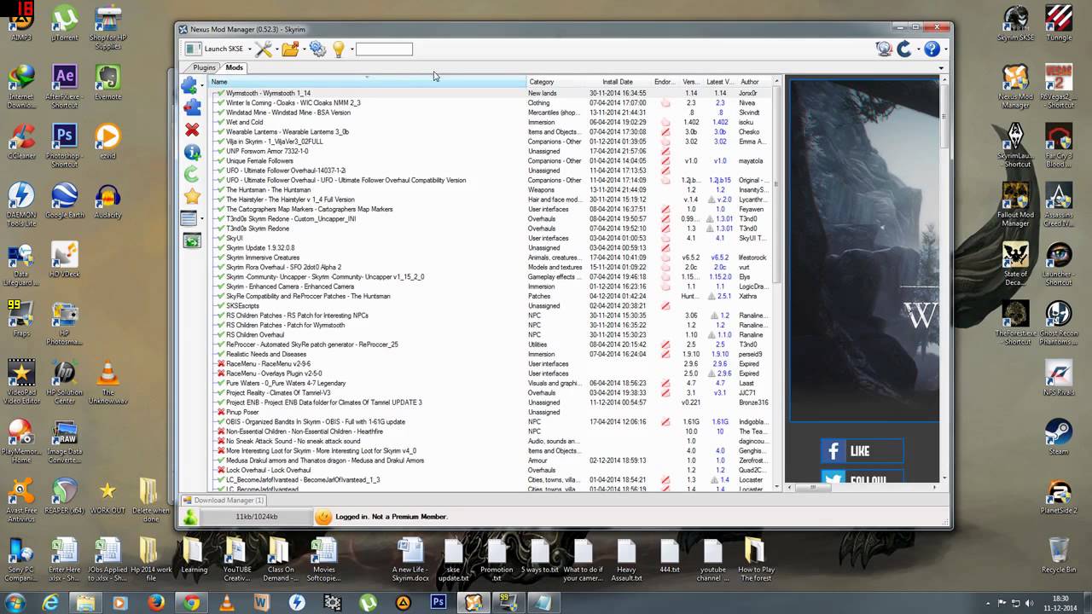Viewport: 1092px width, 614px height.
Task: Toggle red X on Pinup Poser mod
Action: 221,412
